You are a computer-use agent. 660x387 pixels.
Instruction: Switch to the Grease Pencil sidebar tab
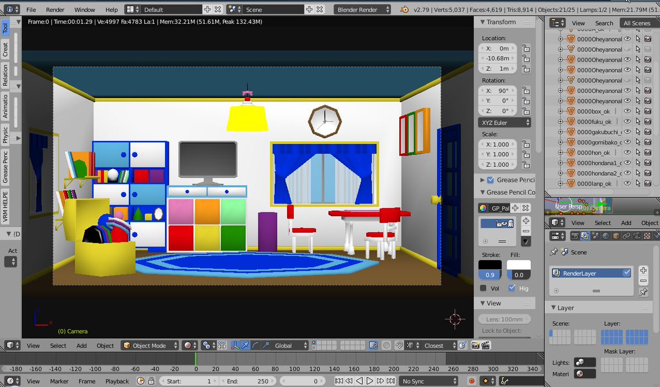click(5, 167)
